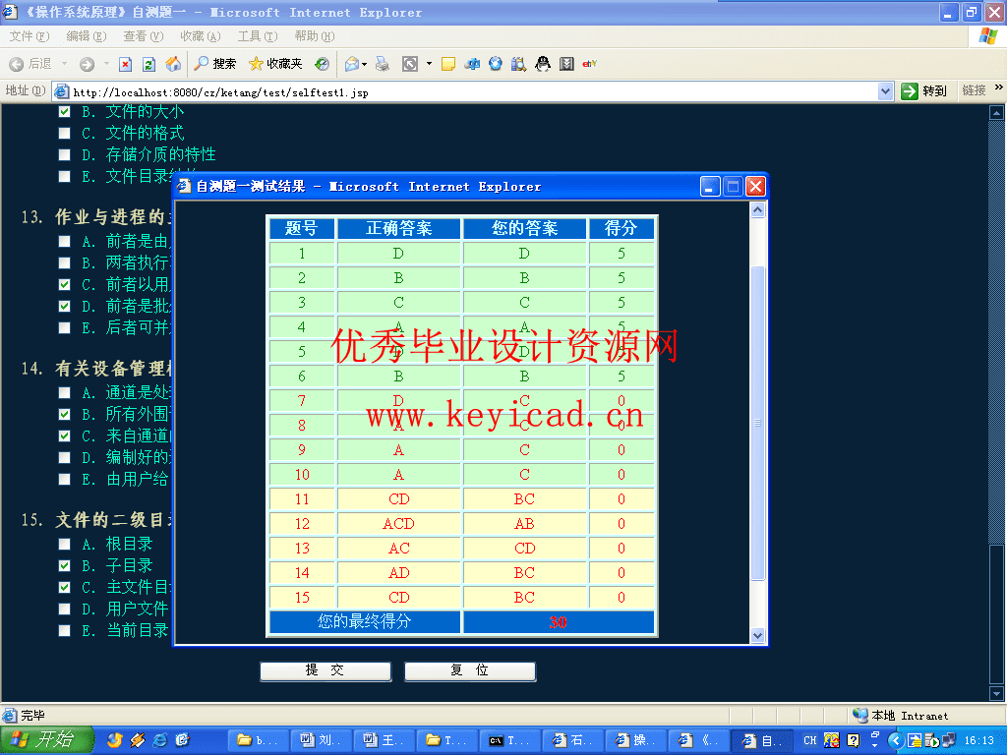Click the QQ penguin toolbar icon
The width and height of the screenshot is (1007, 755).
(x=542, y=64)
